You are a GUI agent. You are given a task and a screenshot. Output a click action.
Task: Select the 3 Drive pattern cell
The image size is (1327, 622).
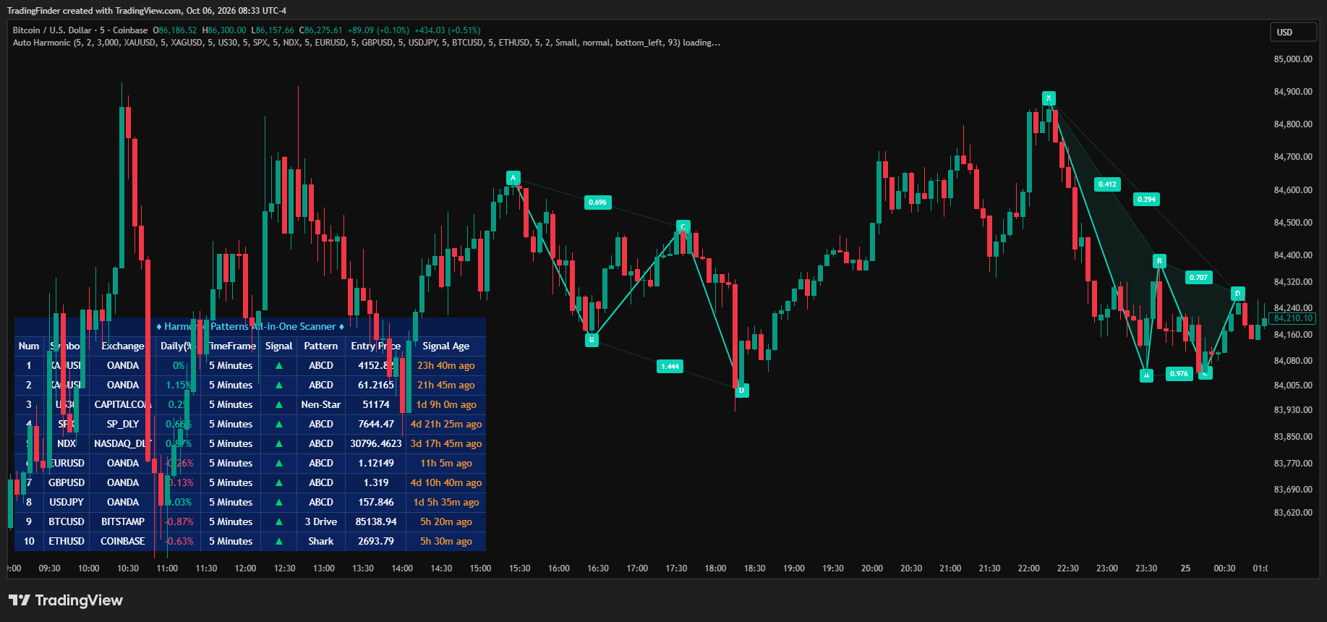click(321, 522)
